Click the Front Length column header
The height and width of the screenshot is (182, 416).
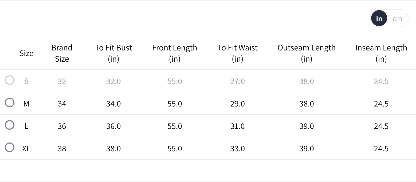click(175, 53)
